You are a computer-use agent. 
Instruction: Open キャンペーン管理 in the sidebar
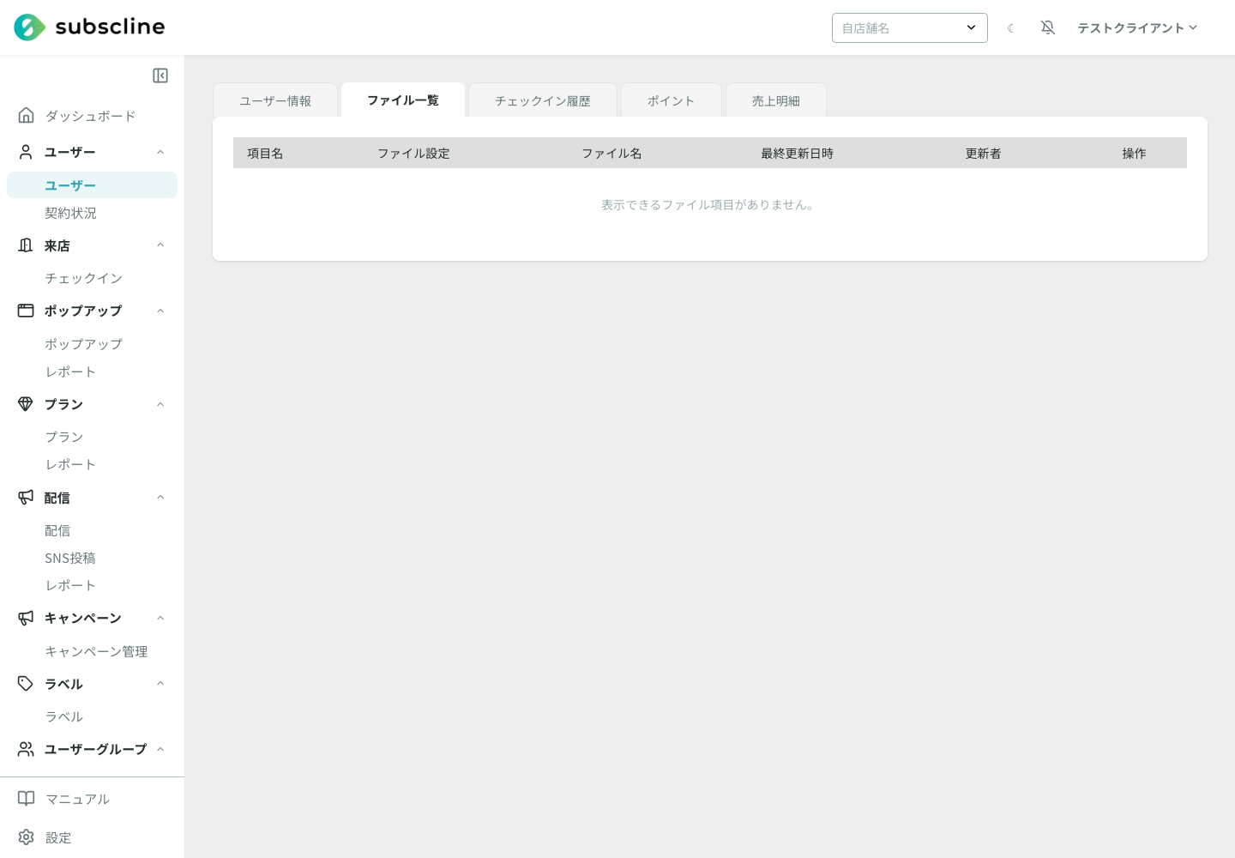pyautogui.click(x=96, y=651)
